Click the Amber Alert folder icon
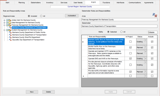160x96 pixels. [10, 20]
